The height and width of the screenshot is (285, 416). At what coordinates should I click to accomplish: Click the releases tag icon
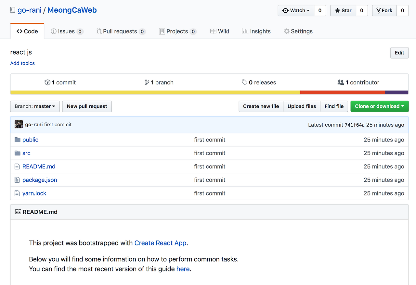[244, 82]
